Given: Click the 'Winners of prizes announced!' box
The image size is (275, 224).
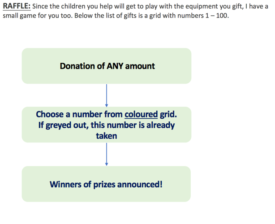Looking at the screenshot, I should click(106, 184).
